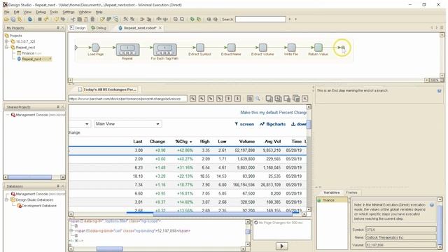Viewport: 448px width, 252px height.
Task: Click the help icon in the variables note
Action: [x=432, y=205]
